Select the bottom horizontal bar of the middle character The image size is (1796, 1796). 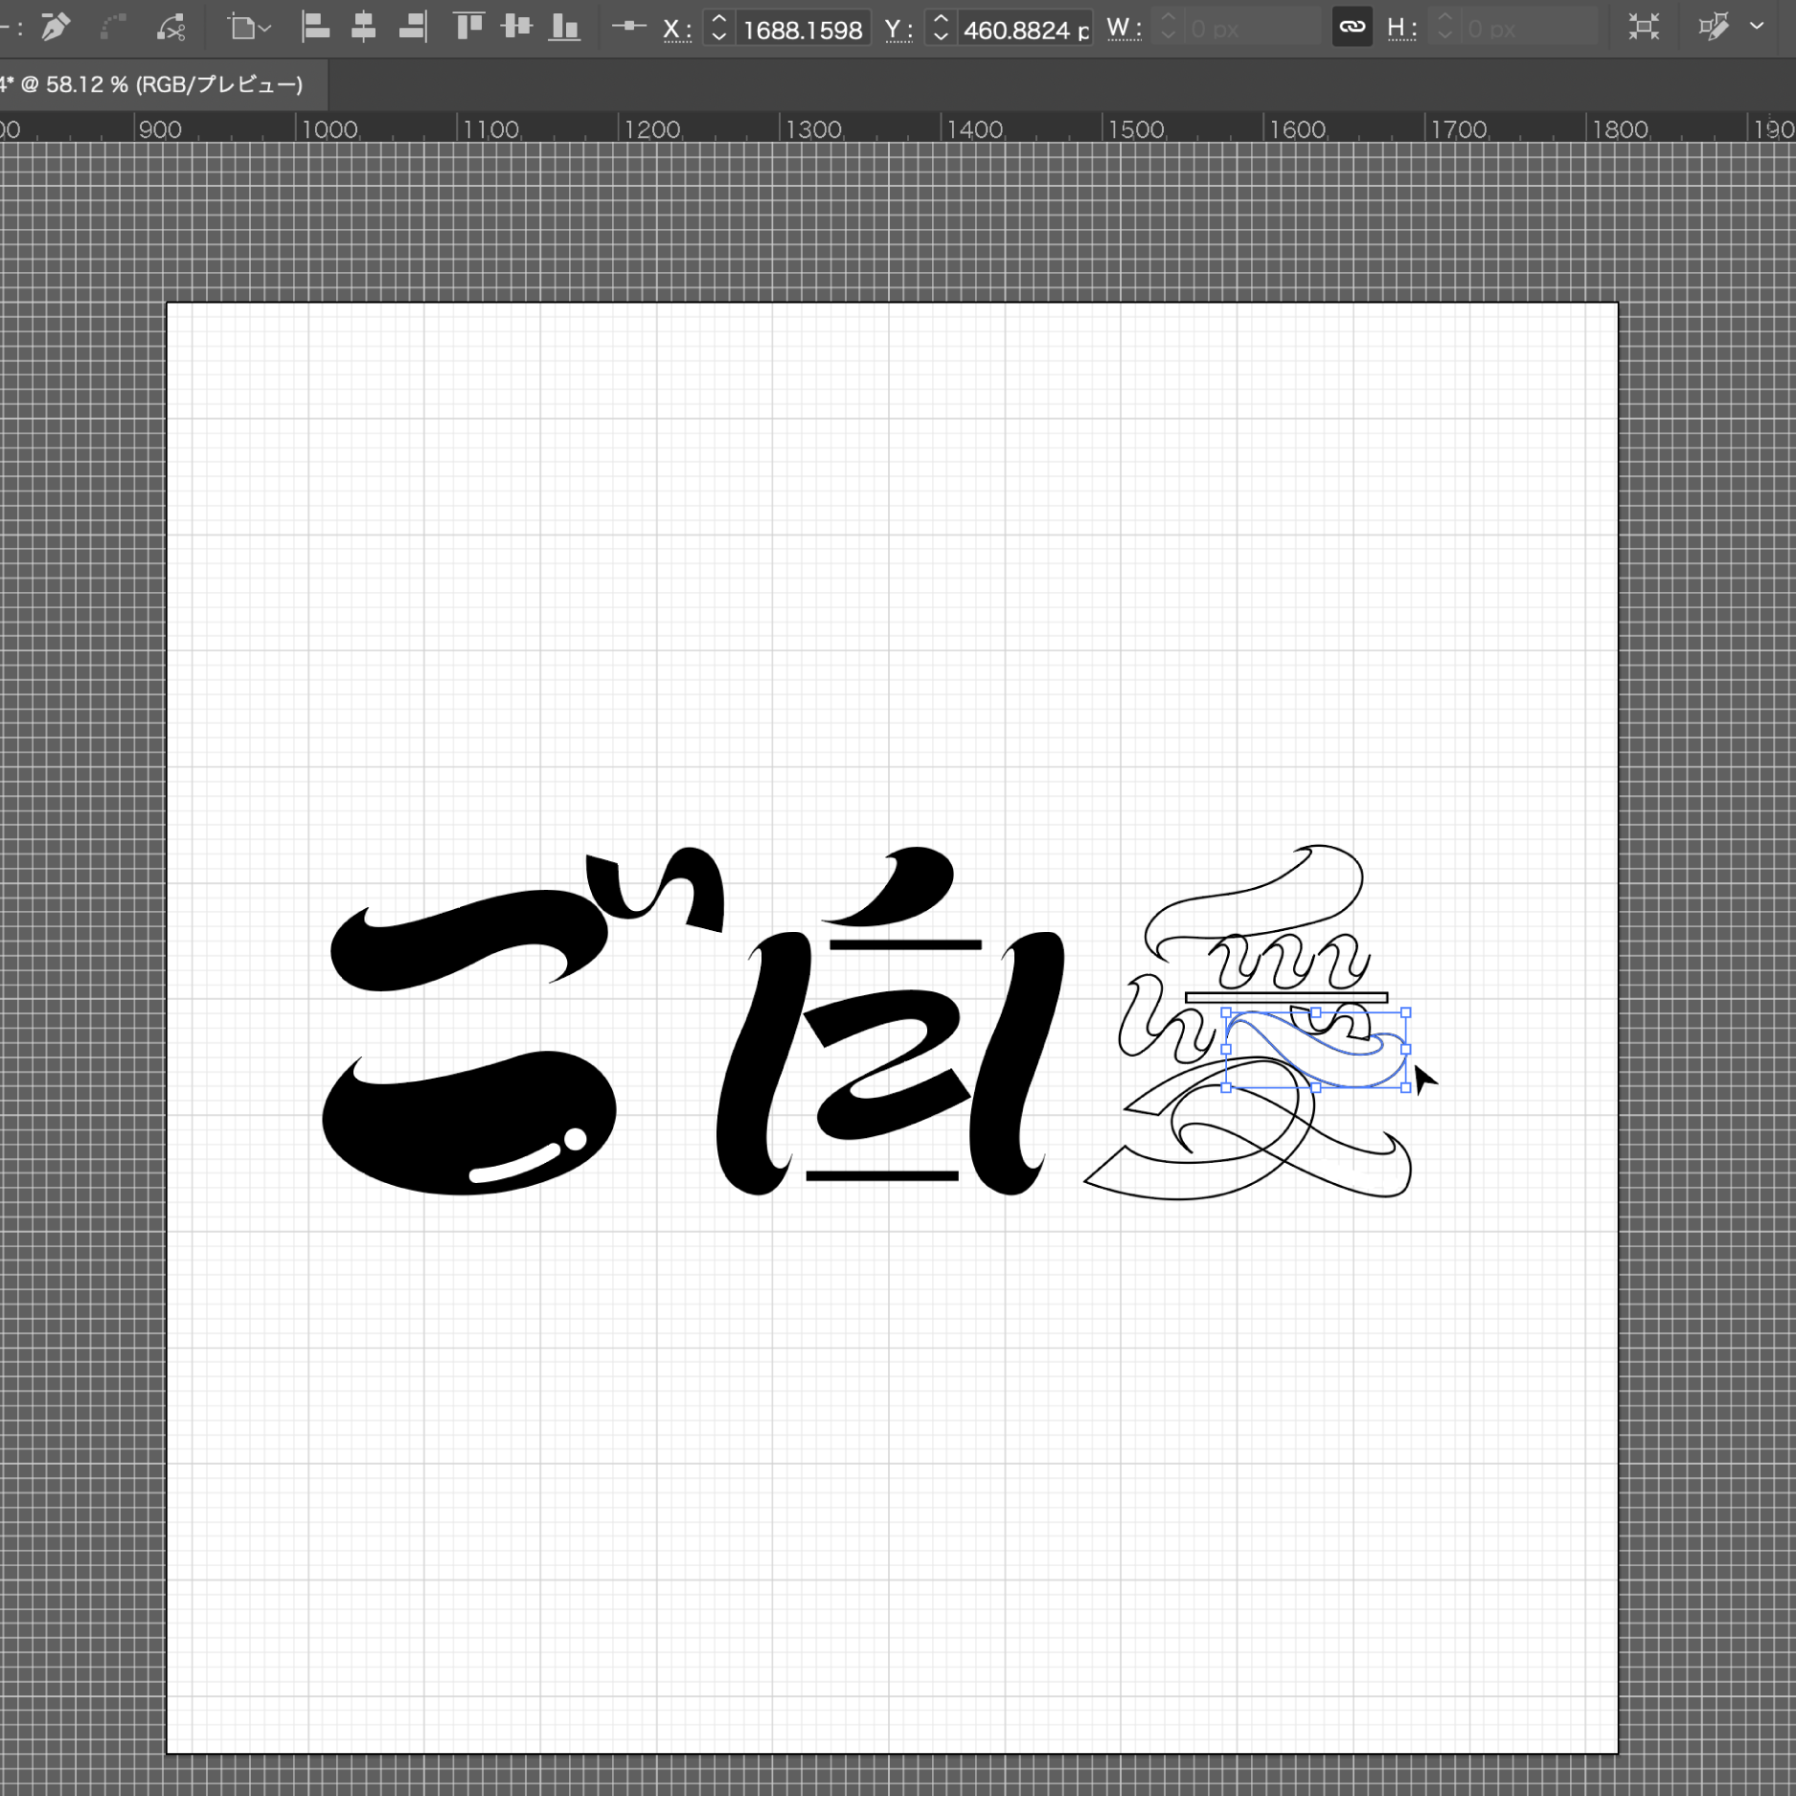pos(882,1175)
